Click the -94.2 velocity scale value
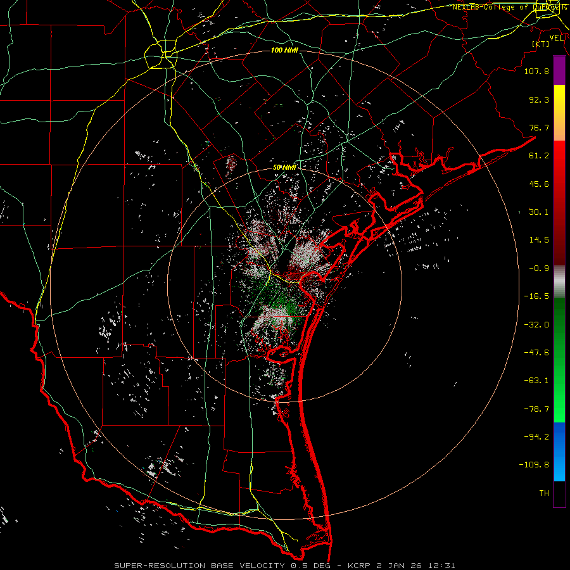The height and width of the screenshot is (570, 570). (536, 436)
